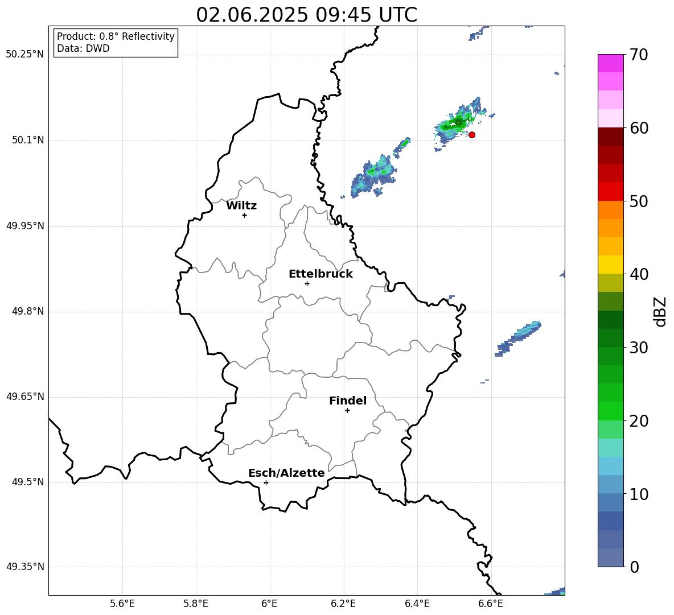Click the red station marker dot
Image resolution: width=674 pixels, height=615 pixels.
(x=471, y=135)
